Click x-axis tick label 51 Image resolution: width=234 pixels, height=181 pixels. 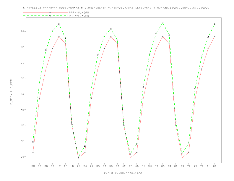click(143, 166)
